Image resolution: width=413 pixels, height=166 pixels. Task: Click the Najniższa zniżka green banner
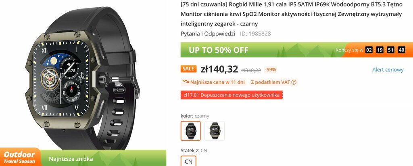[x=104, y=158]
